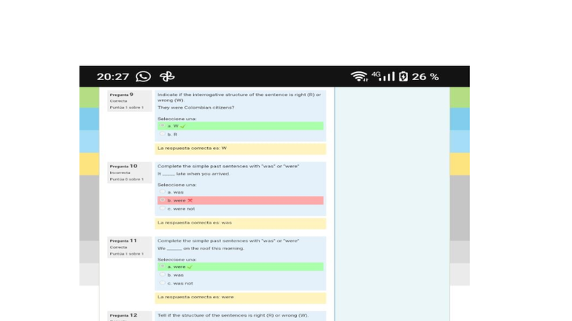572x321 pixels.
Task: Click the Pregunta 11 info box
Action: [x=129, y=247]
